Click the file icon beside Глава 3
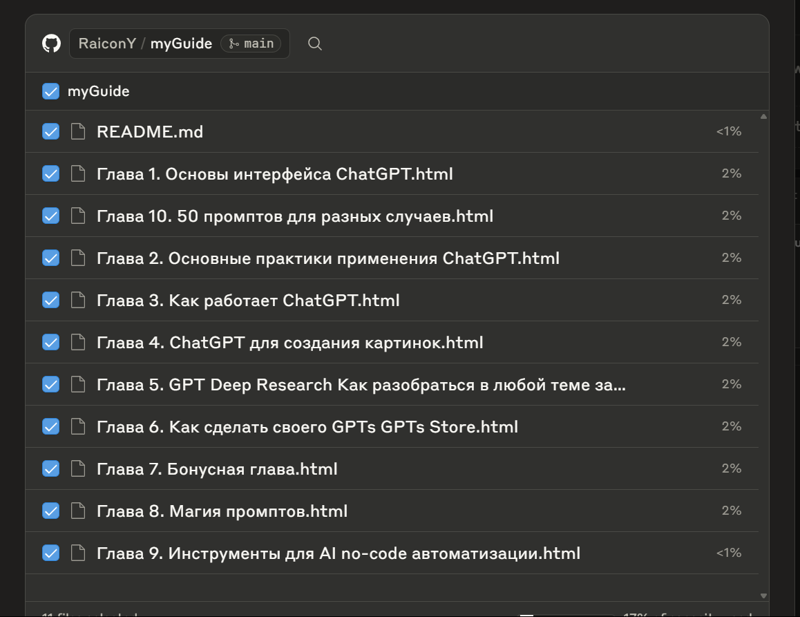 tap(78, 300)
